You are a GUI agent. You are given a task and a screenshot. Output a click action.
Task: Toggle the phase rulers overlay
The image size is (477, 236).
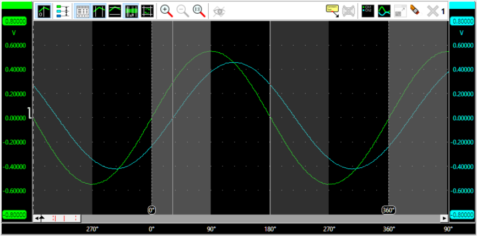(x=131, y=11)
